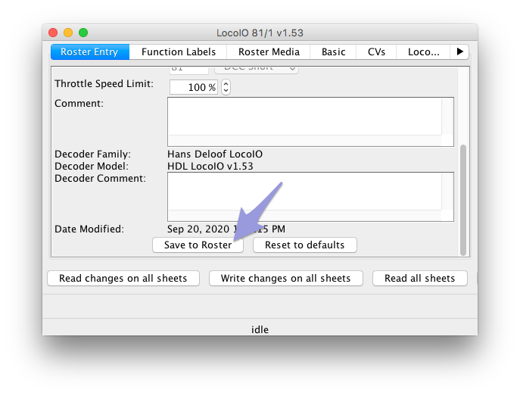Click the Read all sheets button

419,279
